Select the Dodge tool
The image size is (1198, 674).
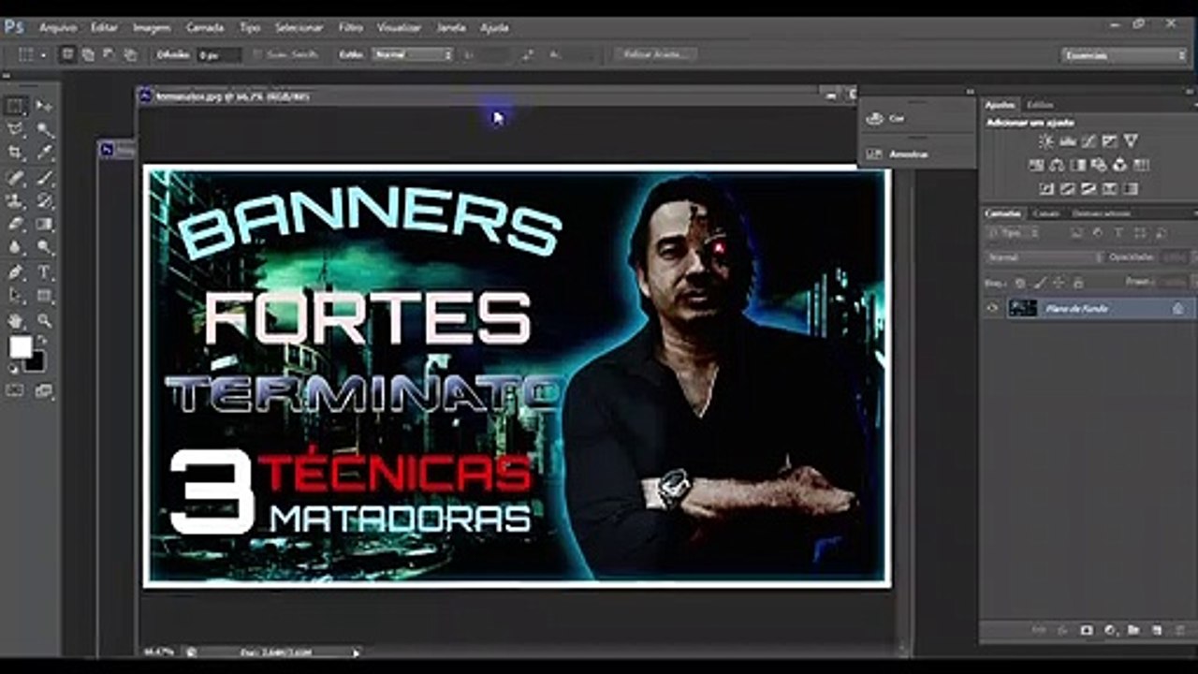44,248
